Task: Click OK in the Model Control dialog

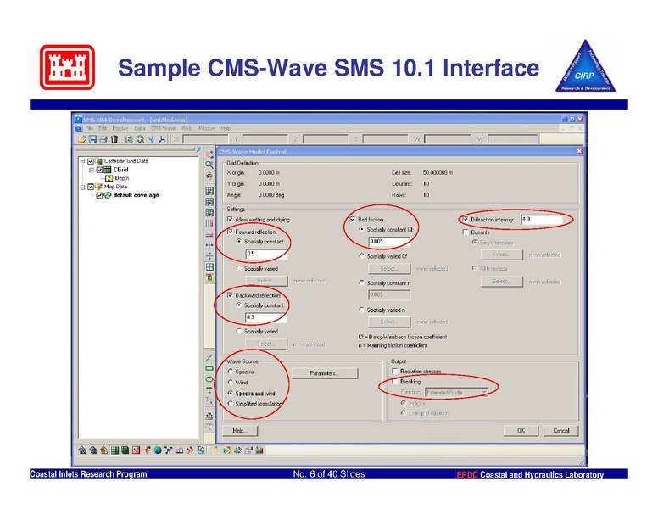Action: pyautogui.click(x=521, y=430)
